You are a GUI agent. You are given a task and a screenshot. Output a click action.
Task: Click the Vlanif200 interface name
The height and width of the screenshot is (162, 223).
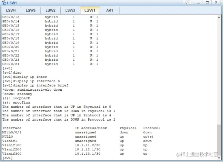coord(12,149)
